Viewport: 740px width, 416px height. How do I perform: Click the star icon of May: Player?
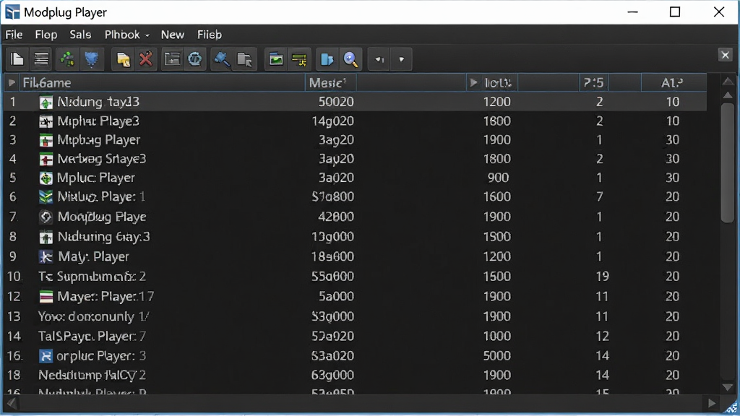click(46, 256)
